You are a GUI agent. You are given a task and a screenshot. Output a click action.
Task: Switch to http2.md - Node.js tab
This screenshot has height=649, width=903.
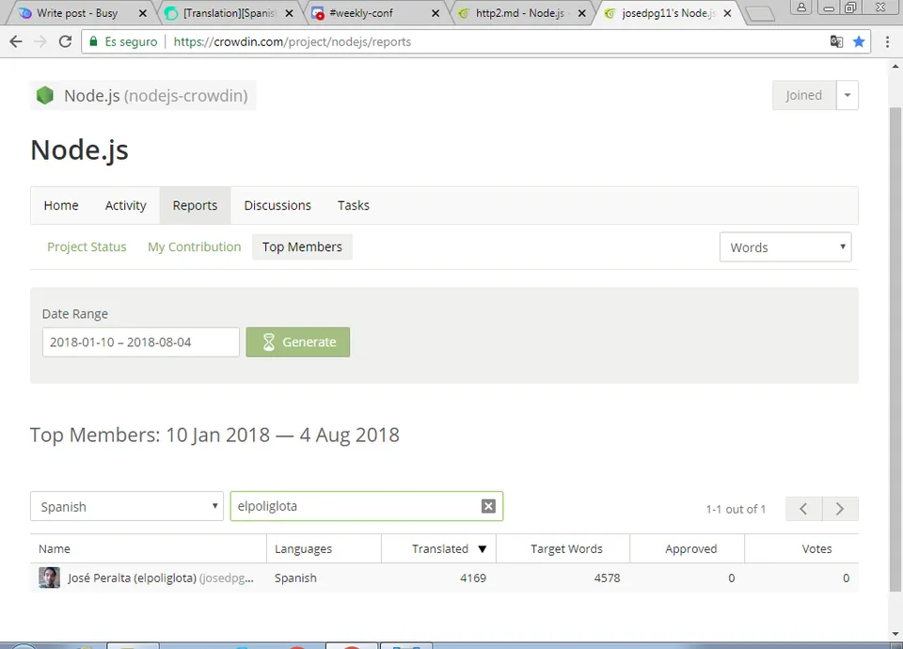519,13
